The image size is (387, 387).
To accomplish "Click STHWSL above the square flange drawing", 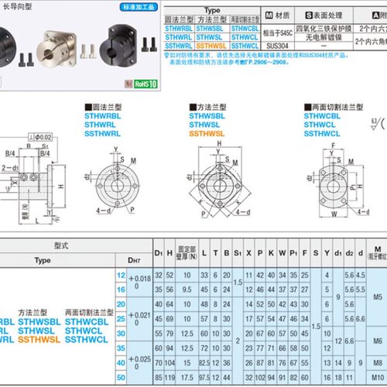I will tap(204, 125).
